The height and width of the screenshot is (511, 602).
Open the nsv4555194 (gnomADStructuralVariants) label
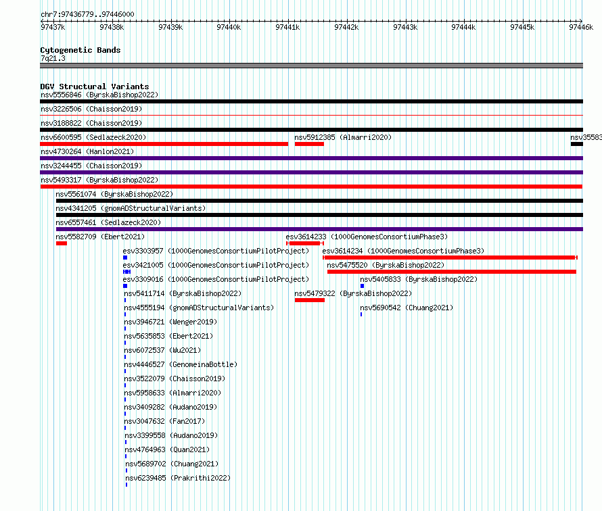(x=199, y=308)
